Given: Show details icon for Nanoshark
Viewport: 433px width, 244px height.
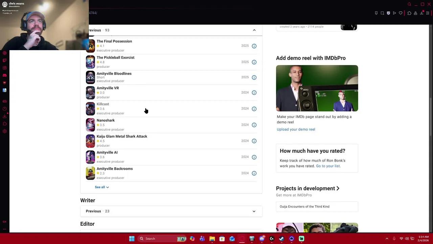Looking at the screenshot, I should (254, 125).
